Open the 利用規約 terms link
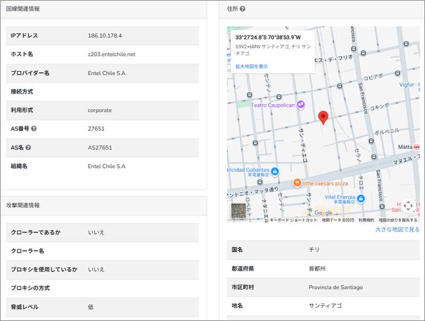The image size is (425, 321). (x=366, y=220)
